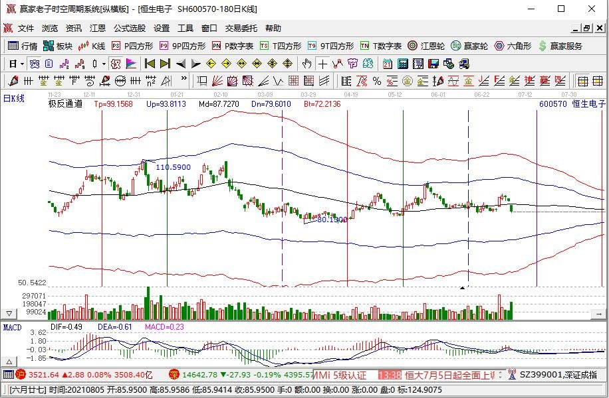
Task: Expand the candlestick chart type dropdown arrow
Action: pos(104,64)
